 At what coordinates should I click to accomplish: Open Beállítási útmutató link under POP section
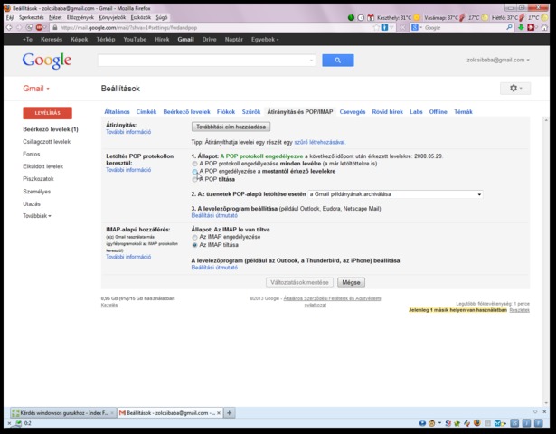214,215
